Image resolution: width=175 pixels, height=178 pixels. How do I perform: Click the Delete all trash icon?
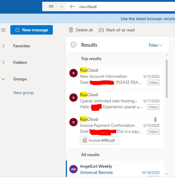coord(71,30)
